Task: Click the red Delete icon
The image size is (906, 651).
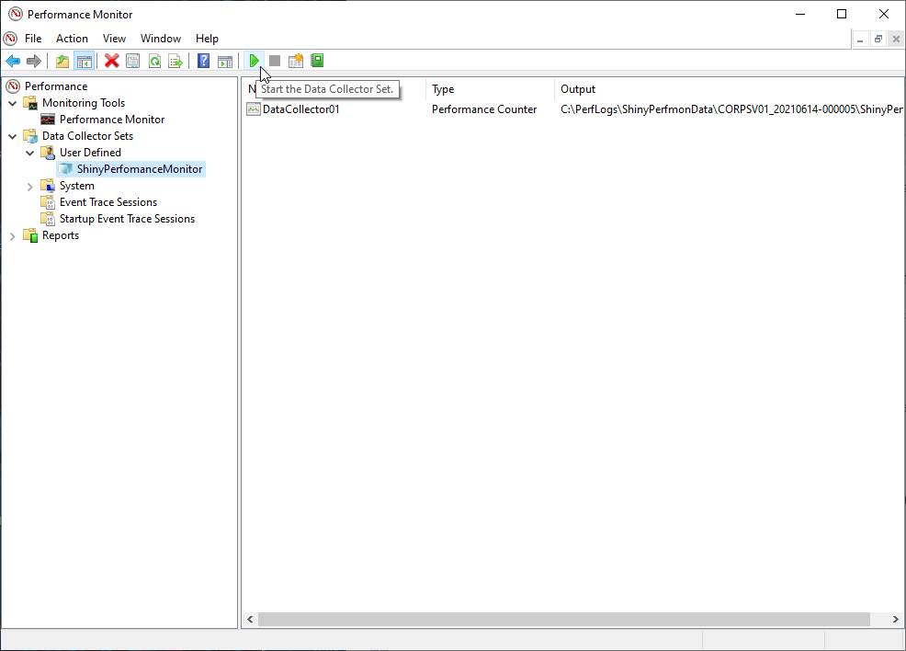Action: [x=111, y=61]
